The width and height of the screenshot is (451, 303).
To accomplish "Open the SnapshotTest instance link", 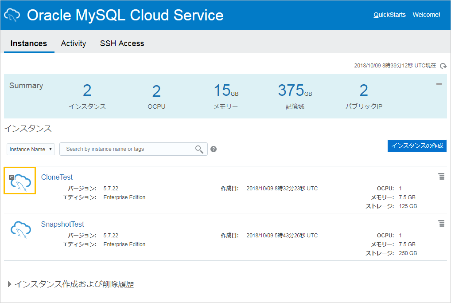I will (62, 224).
